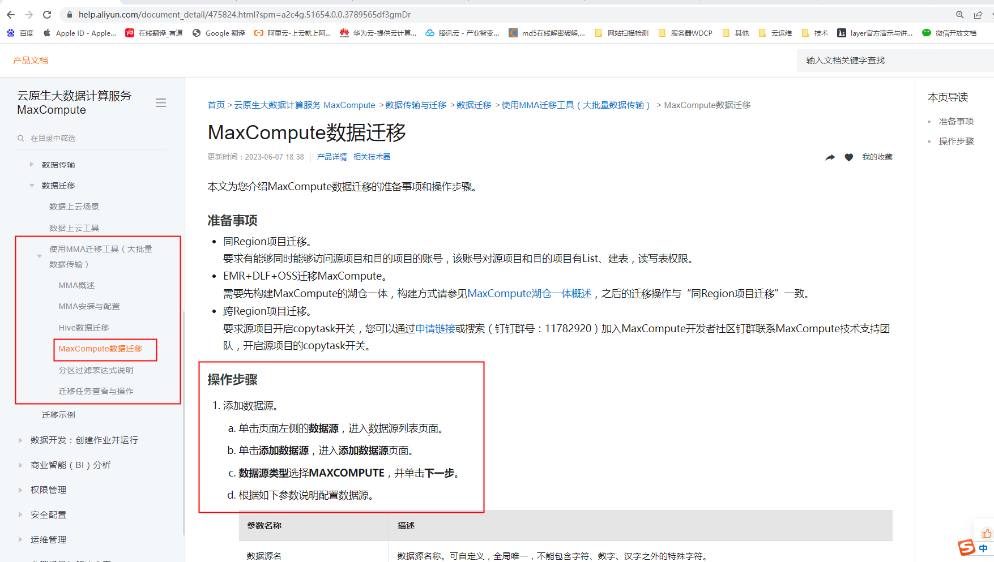Open the zoom magnifier icon in the address bar
The width and height of the screenshot is (994, 562).
(x=960, y=15)
